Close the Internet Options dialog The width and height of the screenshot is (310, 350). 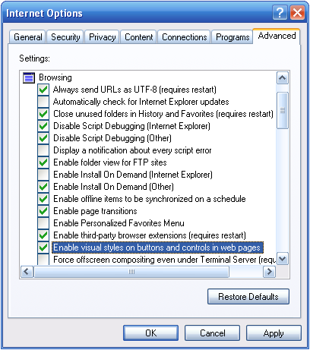pyautogui.click(x=297, y=12)
